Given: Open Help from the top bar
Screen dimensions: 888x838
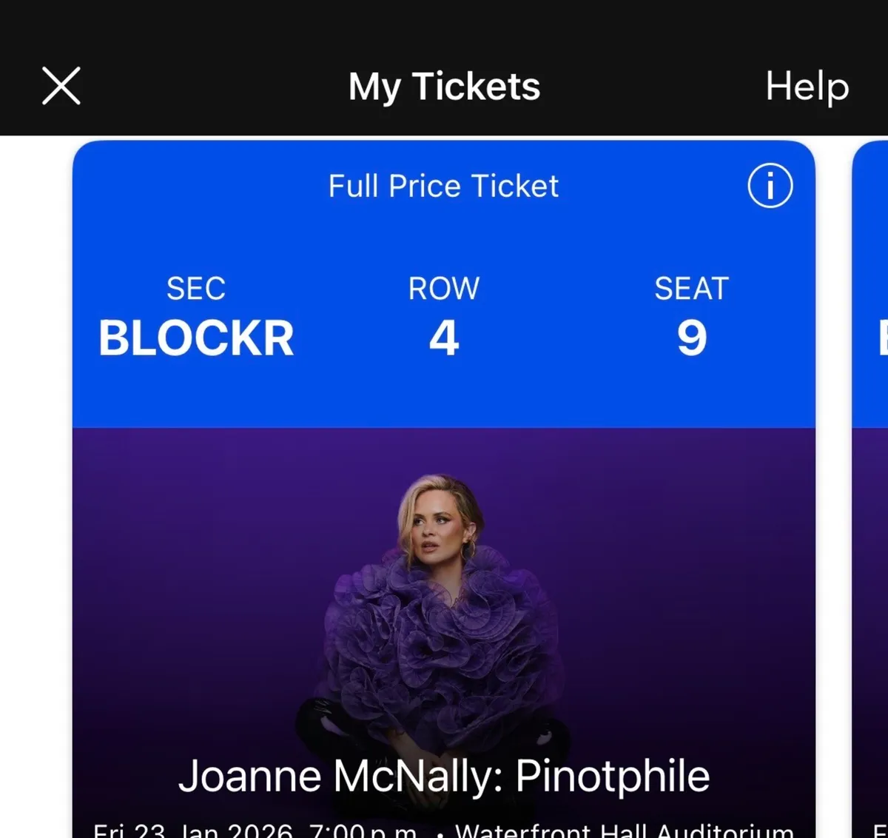Looking at the screenshot, I should click(x=807, y=86).
